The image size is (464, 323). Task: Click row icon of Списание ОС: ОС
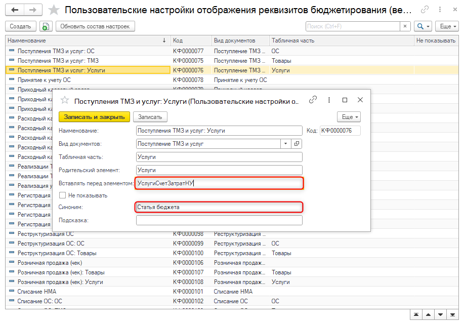pyautogui.click(x=12, y=301)
